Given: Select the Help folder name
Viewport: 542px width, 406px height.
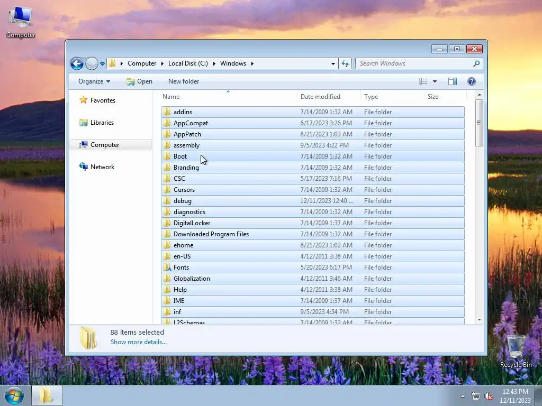Looking at the screenshot, I should (180, 290).
